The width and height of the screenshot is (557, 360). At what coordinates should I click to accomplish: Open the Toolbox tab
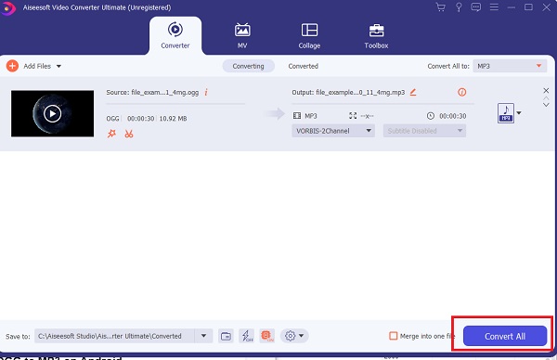pyautogui.click(x=376, y=35)
